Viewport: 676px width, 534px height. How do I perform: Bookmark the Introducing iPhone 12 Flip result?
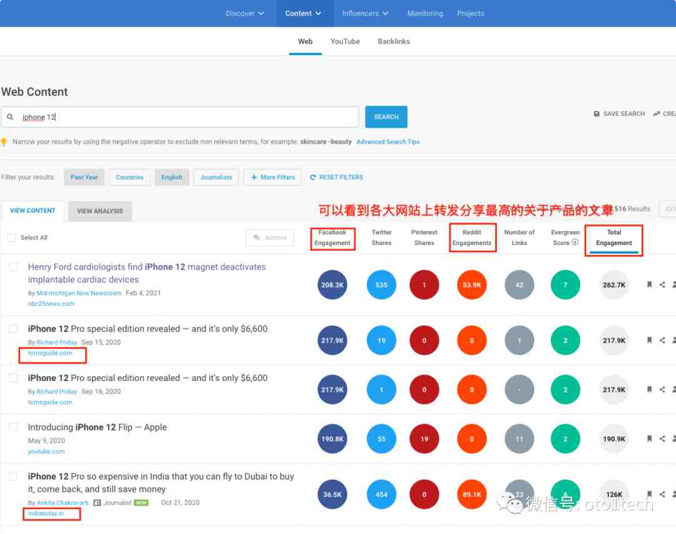point(649,439)
